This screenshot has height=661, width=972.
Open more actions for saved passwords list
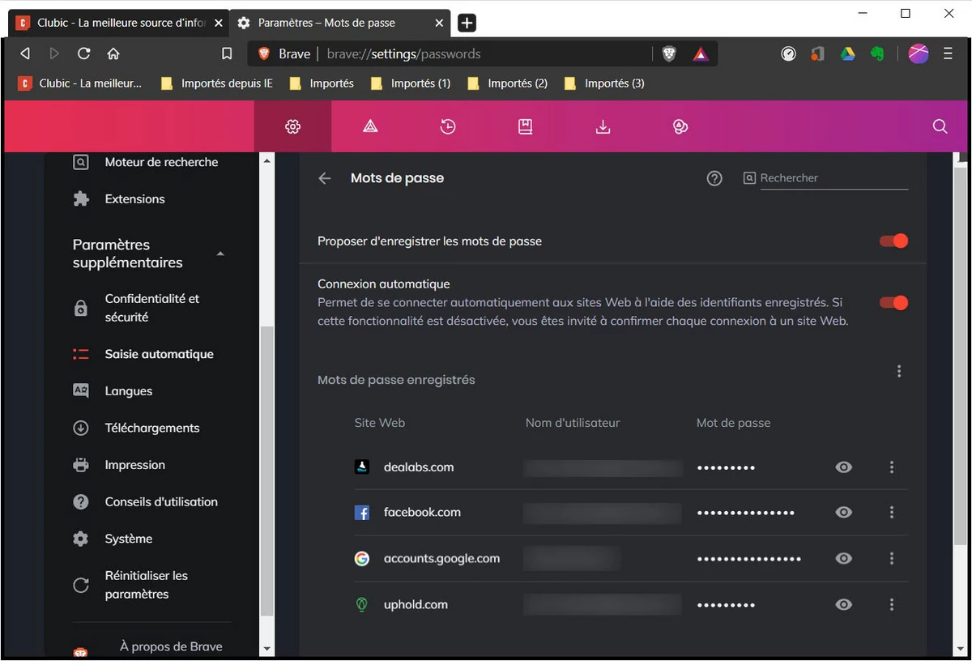pos(899,371)
